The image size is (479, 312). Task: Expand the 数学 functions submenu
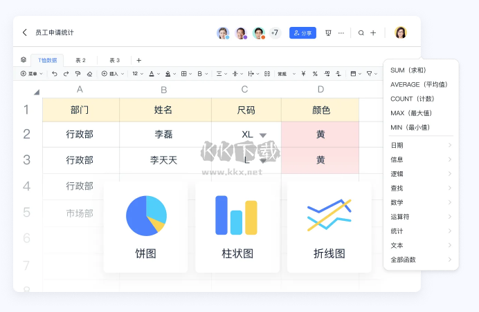coord(421,203)
